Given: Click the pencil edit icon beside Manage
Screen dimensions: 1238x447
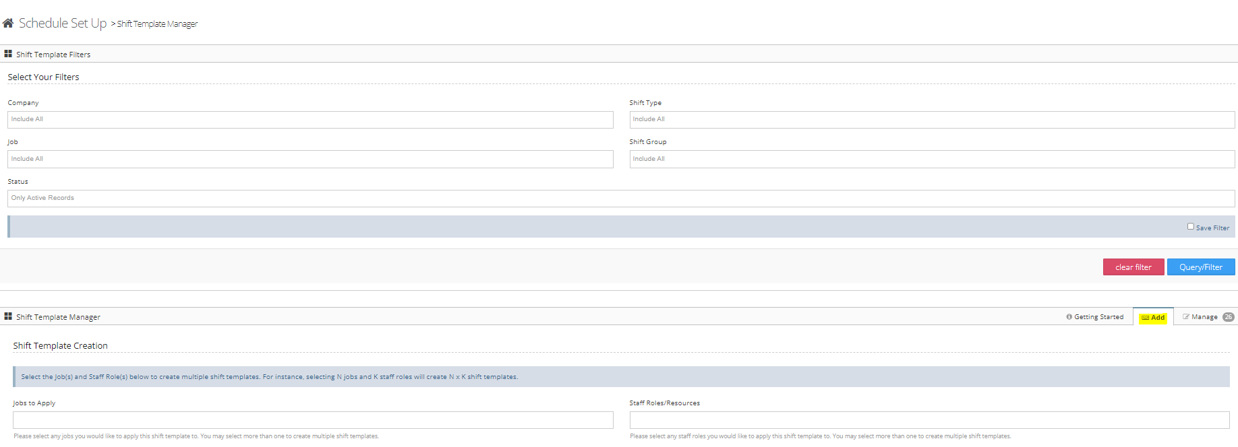Looking at the screenshot, I should coord(1185,317).
